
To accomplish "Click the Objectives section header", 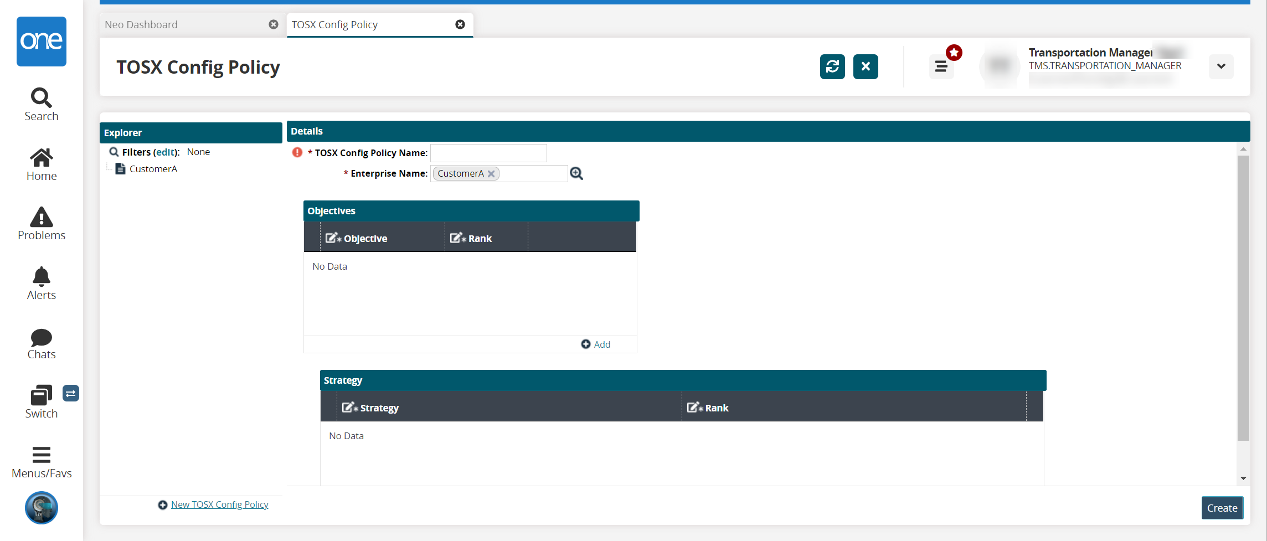I will coord(471,211).
